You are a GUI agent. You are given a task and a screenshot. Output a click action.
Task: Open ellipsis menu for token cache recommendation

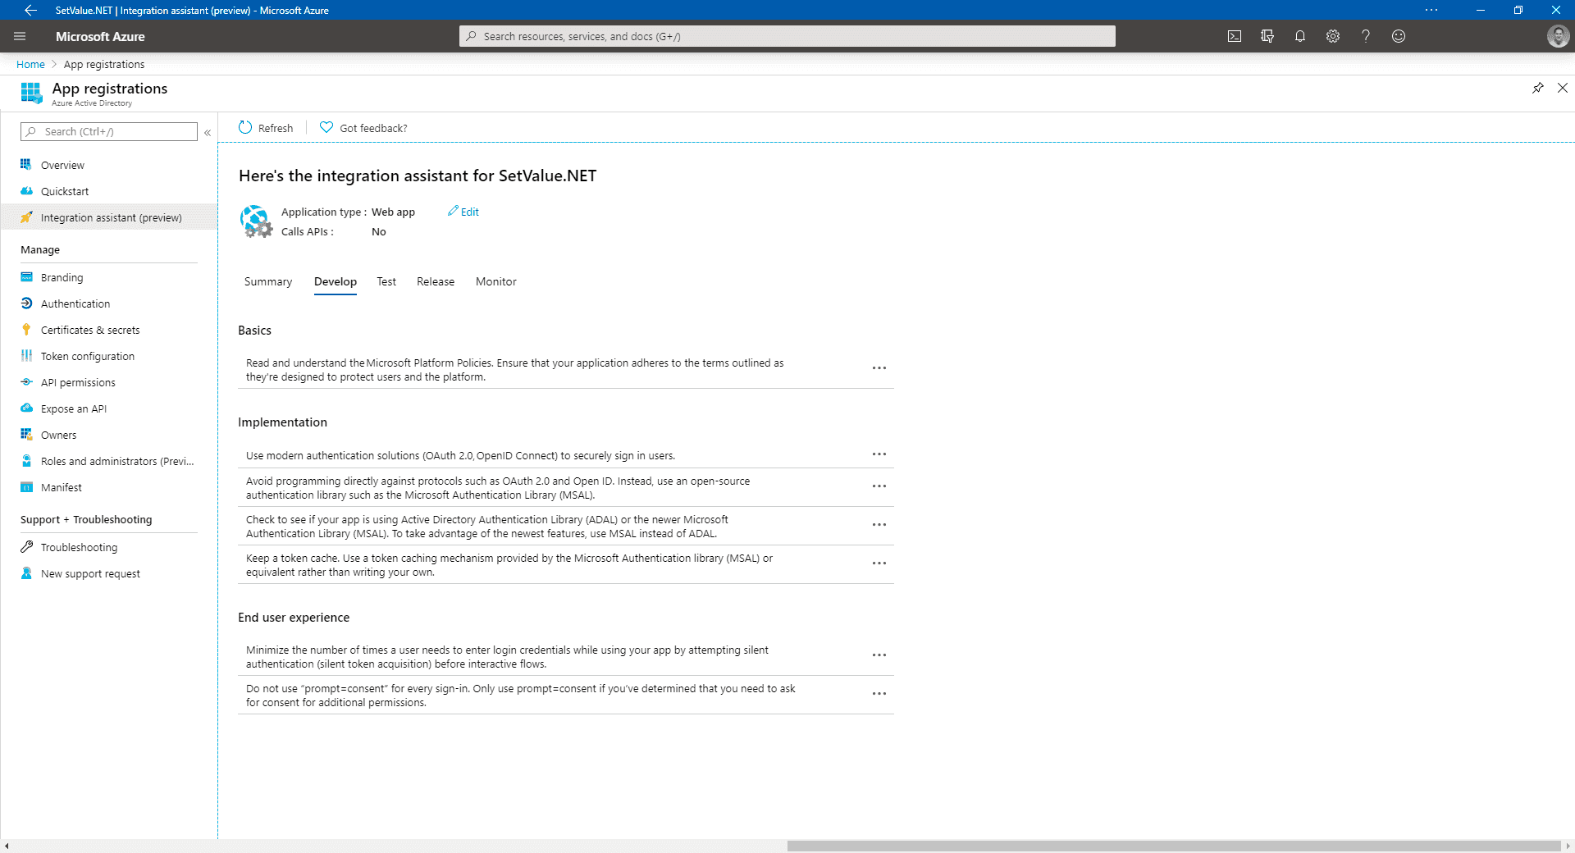click(x=879, y=563)
